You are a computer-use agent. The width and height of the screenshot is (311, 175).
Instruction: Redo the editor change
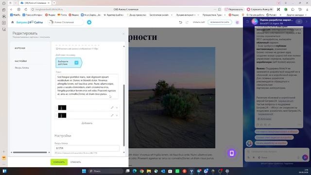pyautogui.click(x=187, y=22)
